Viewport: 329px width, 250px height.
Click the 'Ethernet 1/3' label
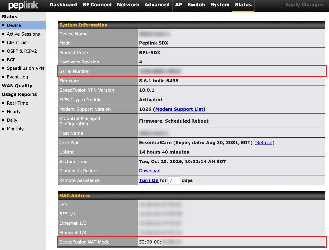pyautogui.click(x=73, y=223)
